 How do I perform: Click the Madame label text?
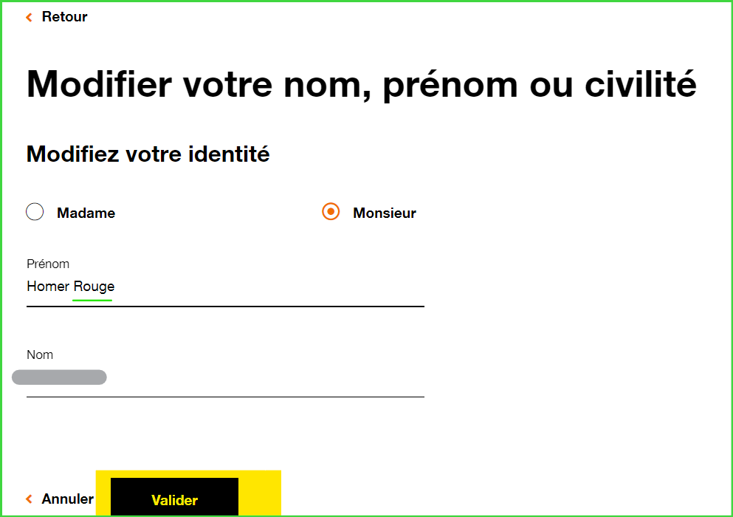pyautogui.click(x=86, y=213)
